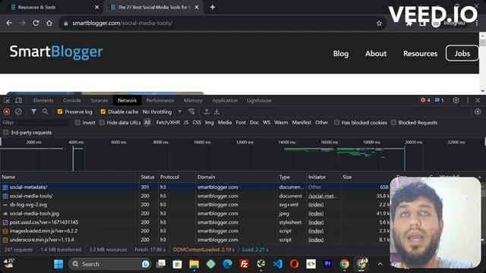Check Blocked Requests
Screen dimensions: 486x273
pos(393,123)
